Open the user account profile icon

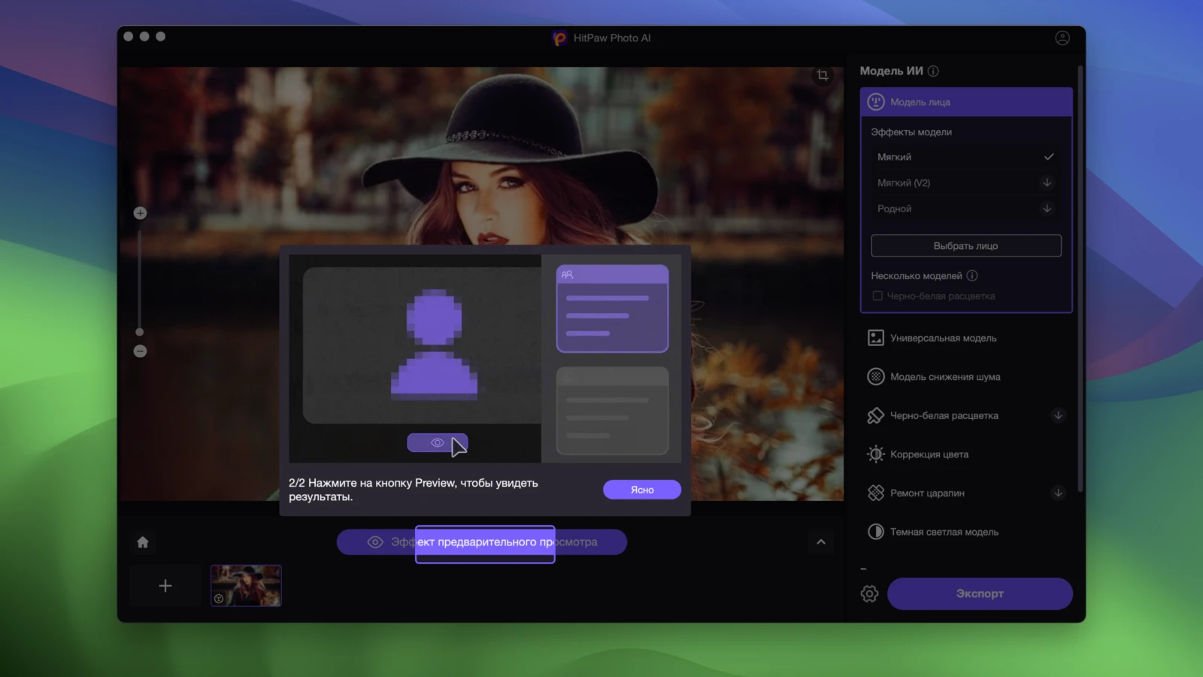1062,38
